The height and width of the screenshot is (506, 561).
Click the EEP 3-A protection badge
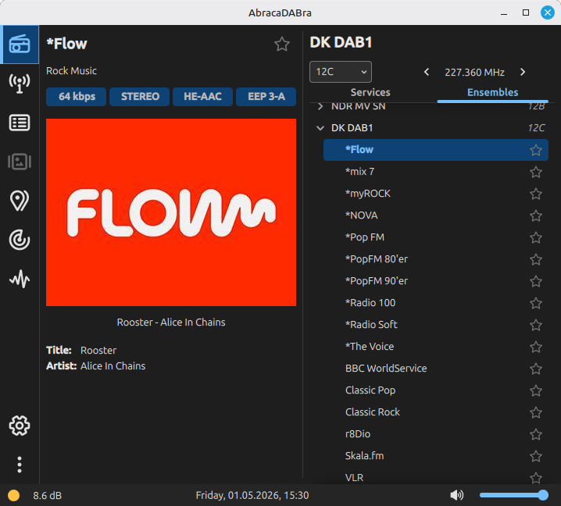[266, 97]
